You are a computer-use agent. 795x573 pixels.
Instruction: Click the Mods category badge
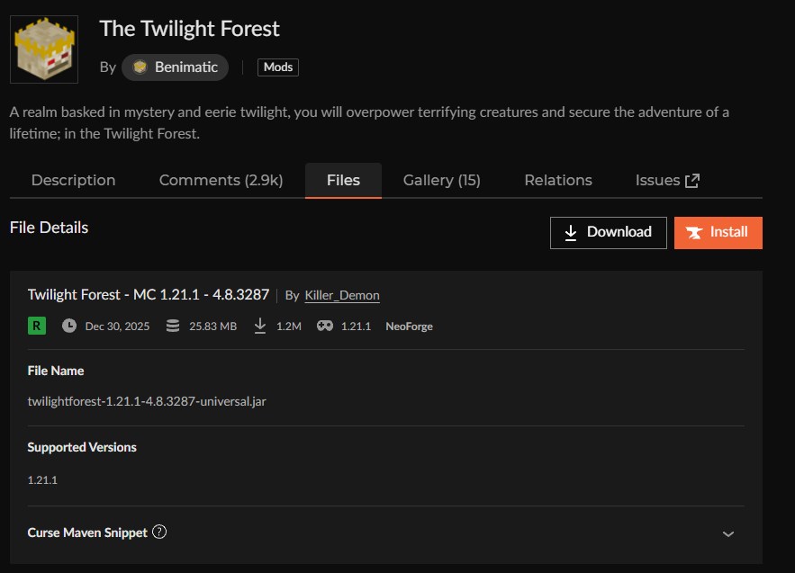[277, 67]
